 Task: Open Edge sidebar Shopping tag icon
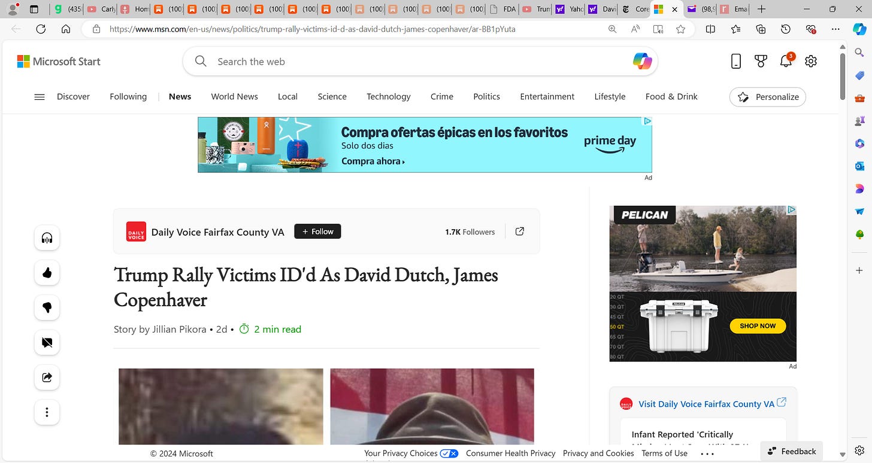pos(859,75)
